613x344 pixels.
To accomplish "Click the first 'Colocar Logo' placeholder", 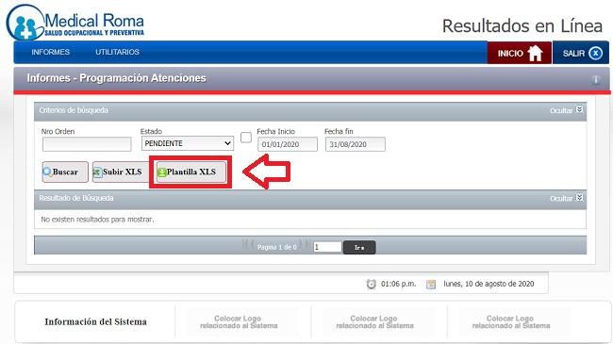I will 239,322.
